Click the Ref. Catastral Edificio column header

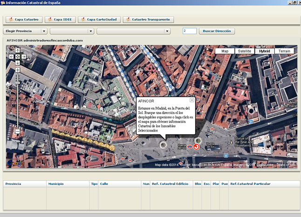click(x=171, y=184)
